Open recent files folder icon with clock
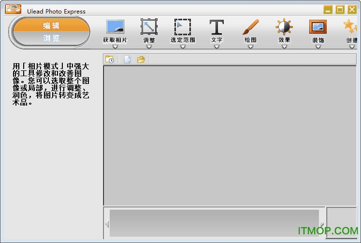This screenshot has height=243, width=361. 110,59
